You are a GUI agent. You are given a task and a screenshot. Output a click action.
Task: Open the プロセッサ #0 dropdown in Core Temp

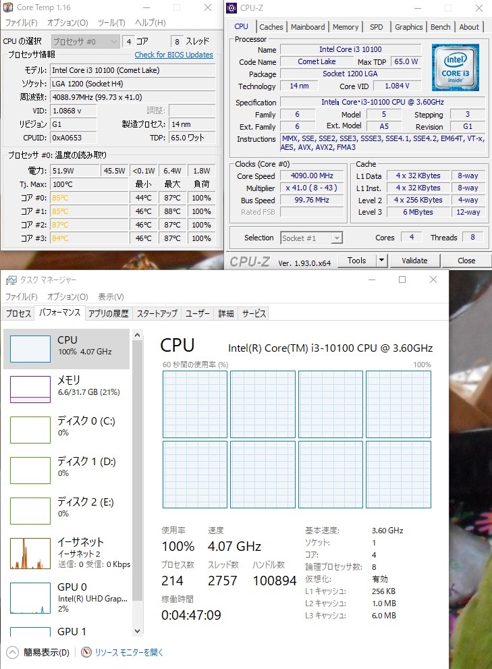coord(85,41)
